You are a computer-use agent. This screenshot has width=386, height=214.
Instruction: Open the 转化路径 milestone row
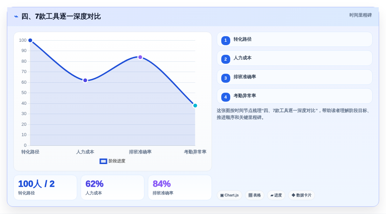(x=294, y=39)
